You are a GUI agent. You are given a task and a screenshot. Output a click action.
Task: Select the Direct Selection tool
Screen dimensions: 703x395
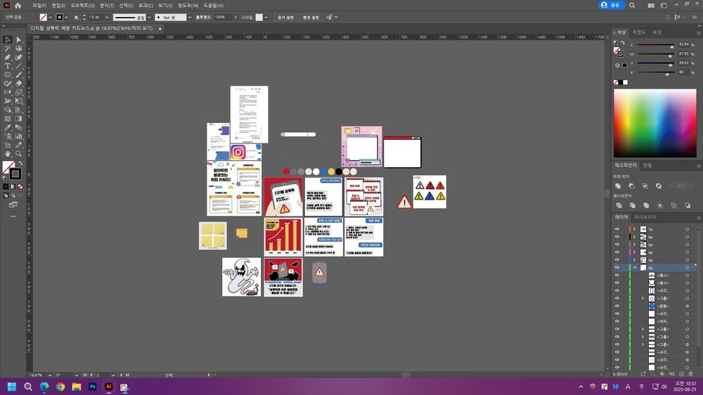coord(19,40)
